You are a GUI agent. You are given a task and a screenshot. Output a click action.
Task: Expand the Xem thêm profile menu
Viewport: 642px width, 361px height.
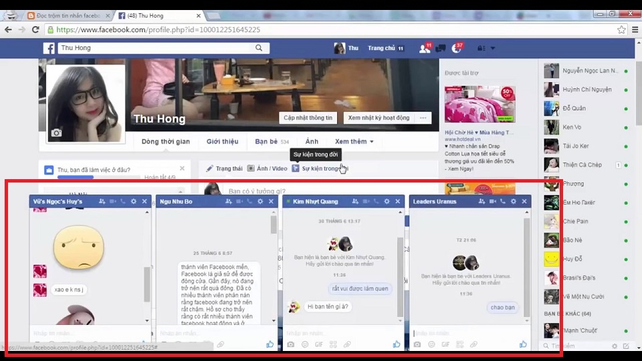point(354,142)
